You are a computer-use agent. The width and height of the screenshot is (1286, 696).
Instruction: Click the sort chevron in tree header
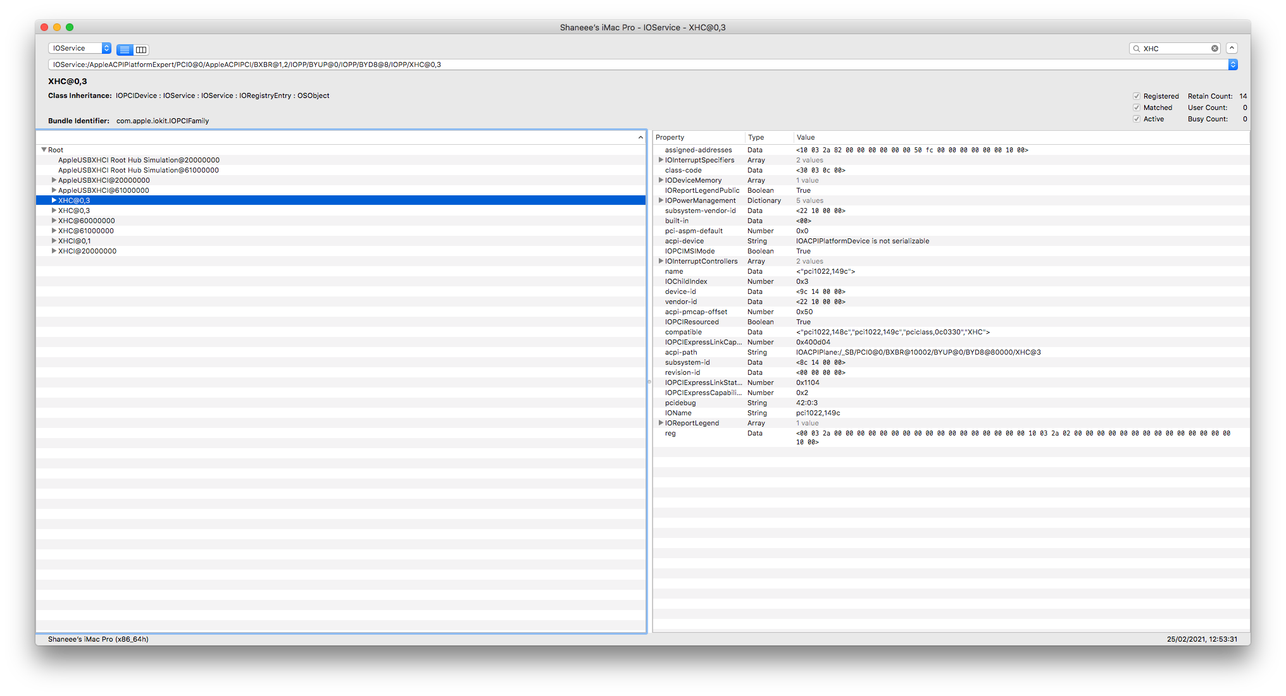pos(640,137)
